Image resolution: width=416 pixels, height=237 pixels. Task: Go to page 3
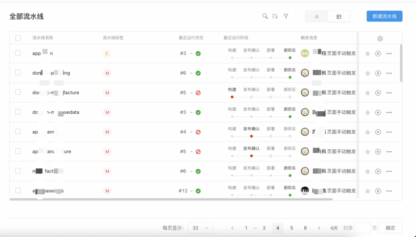pyautogui.click(x=264, y=227)
